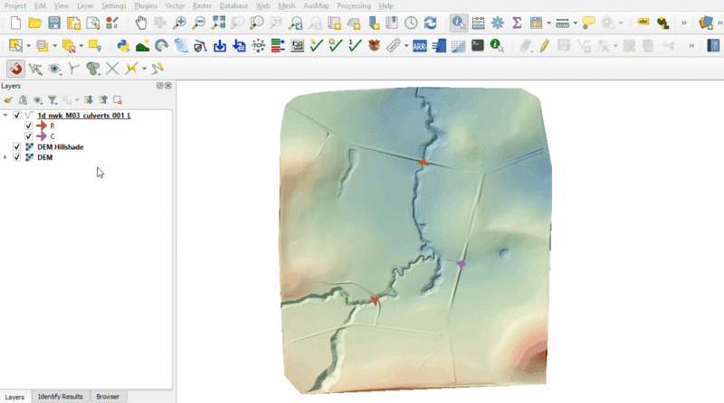Select the Identify Features tool
724x403 pixels.
tap(459, 23)
